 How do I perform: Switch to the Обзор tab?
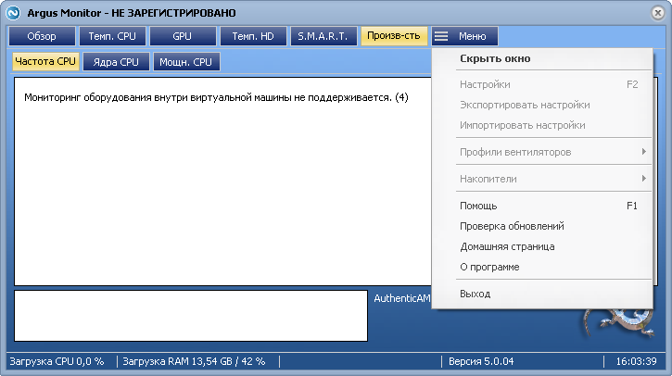42,36
